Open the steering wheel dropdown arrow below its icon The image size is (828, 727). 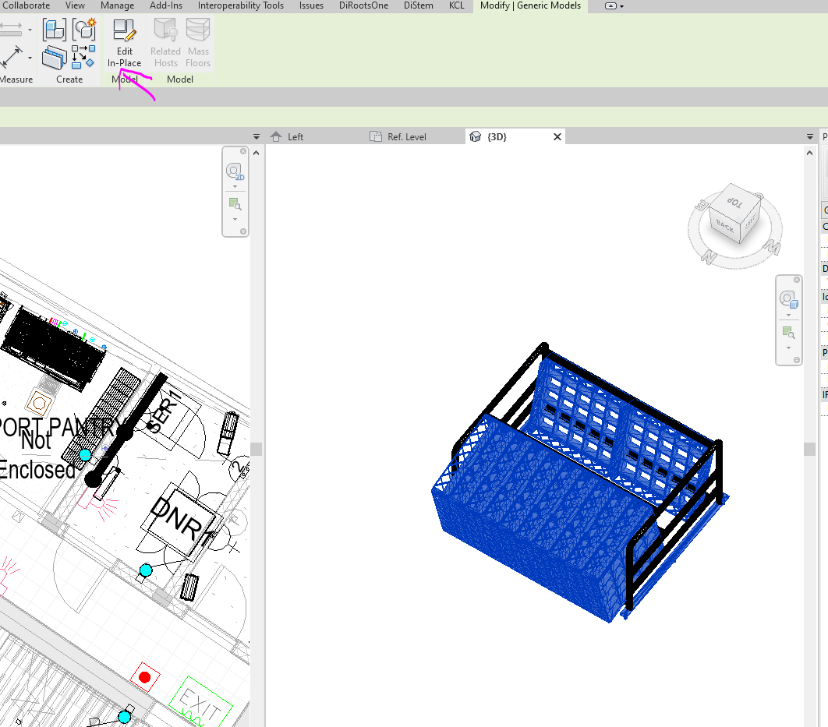(x=788, y=313)
